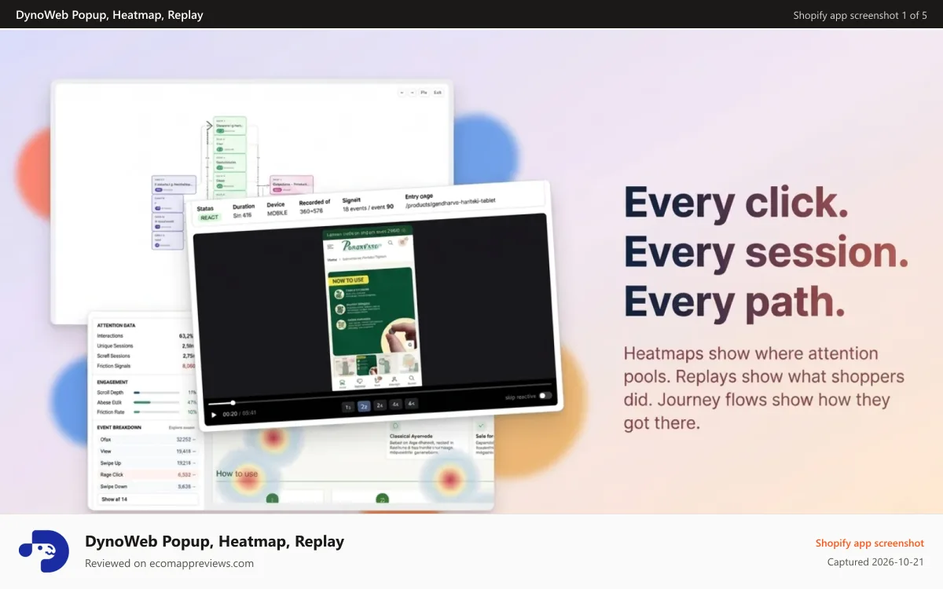The image size is (943, 589).
Task: Select the Friction Signals row
Action: tap(146, 366)
